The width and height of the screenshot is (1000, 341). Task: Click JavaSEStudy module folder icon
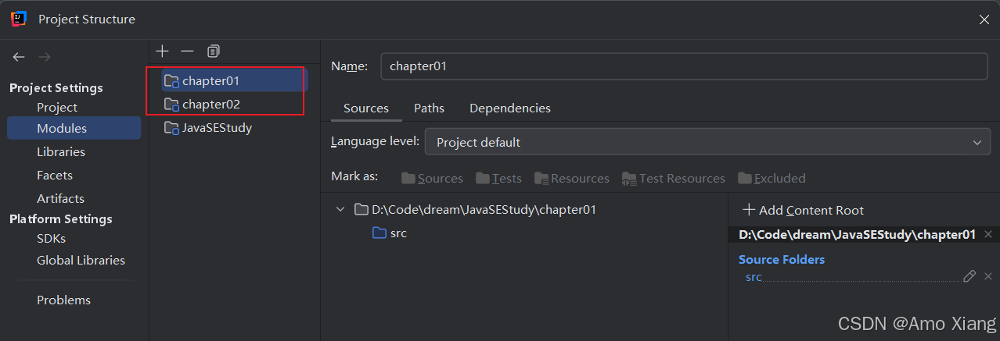click(x=171, y=127)
